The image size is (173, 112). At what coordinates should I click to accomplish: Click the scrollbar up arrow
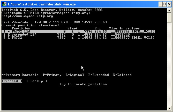(169, 10)
